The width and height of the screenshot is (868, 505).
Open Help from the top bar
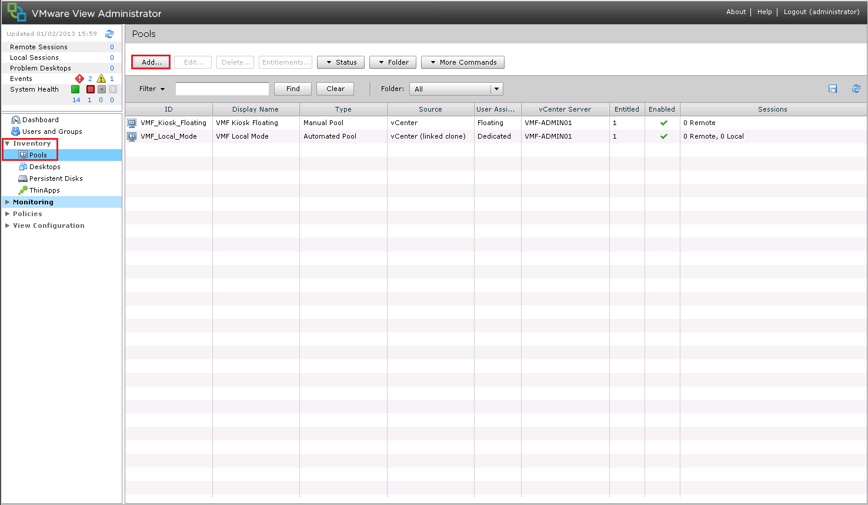point(764,11)
